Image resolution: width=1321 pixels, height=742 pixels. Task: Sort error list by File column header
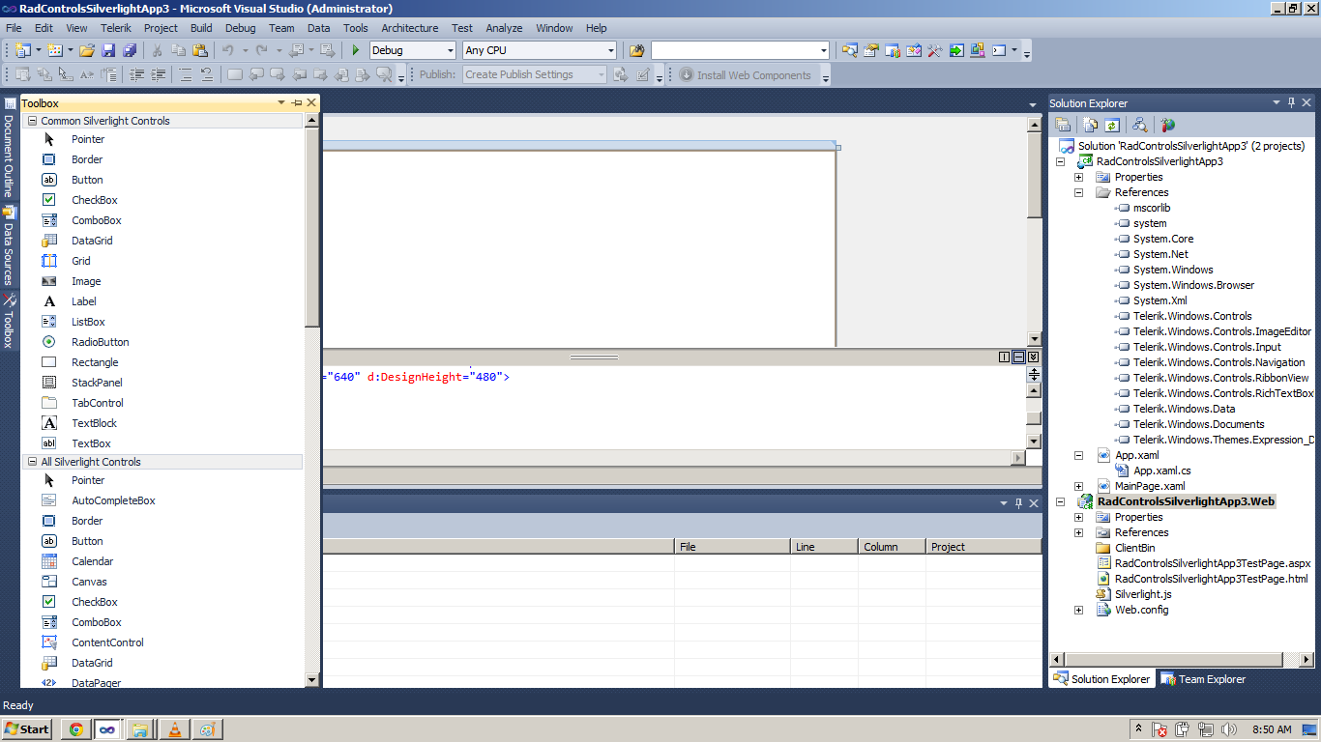point(732,547)
